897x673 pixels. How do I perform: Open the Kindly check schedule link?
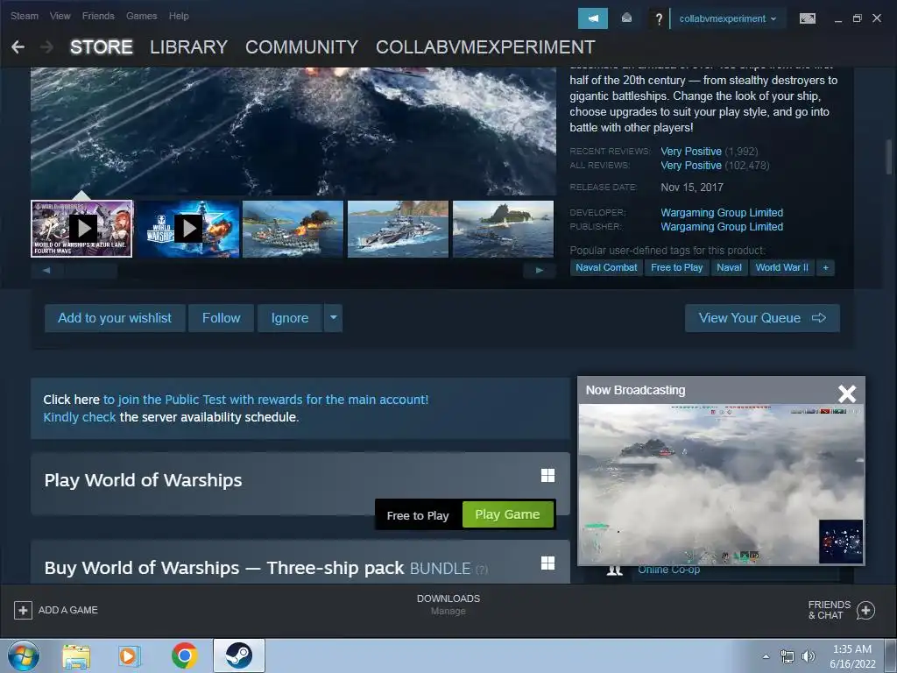tap(80, 417)
